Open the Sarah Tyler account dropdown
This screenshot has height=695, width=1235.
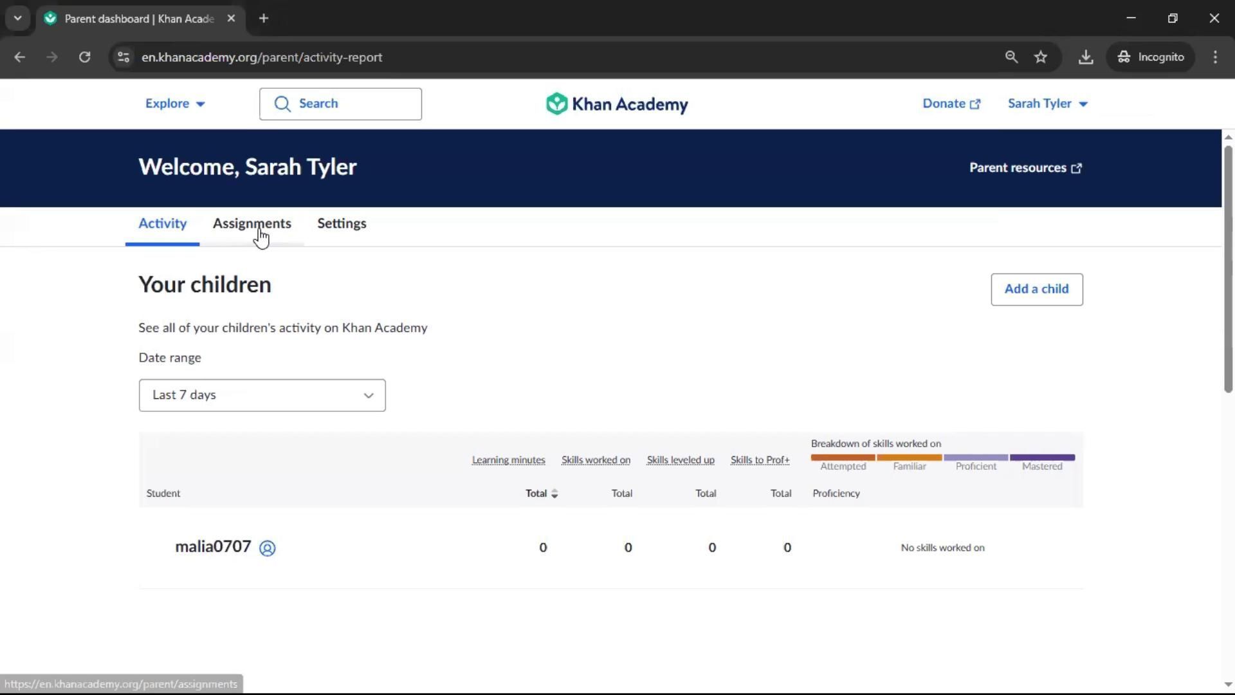point(1047,104)
